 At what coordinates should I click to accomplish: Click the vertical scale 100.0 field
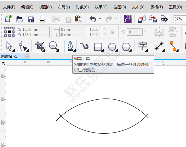pos(95,35)
